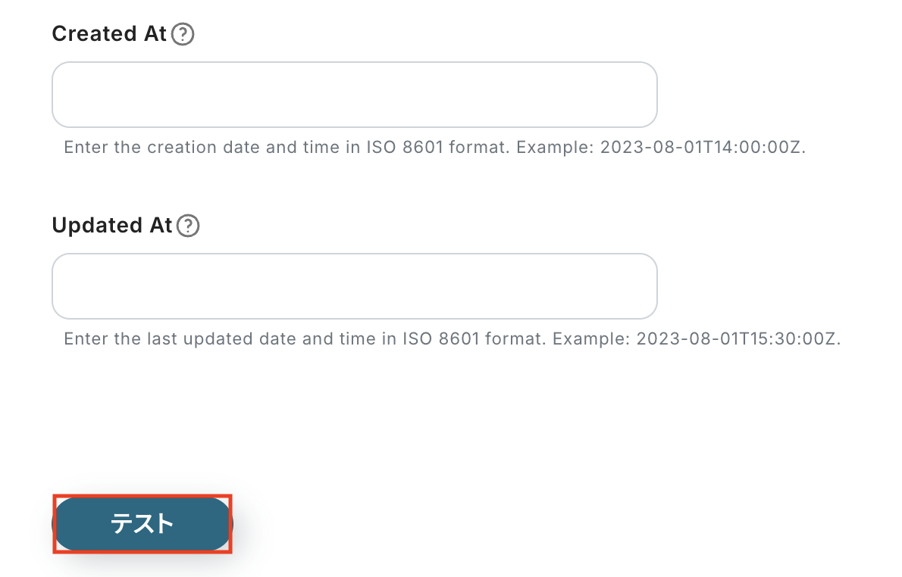Image resolution: width=902 pixels, height=577 pixels.
Task: Click the example 2023-08-01T15:30:00Z text
Action: tap(738, 338)
